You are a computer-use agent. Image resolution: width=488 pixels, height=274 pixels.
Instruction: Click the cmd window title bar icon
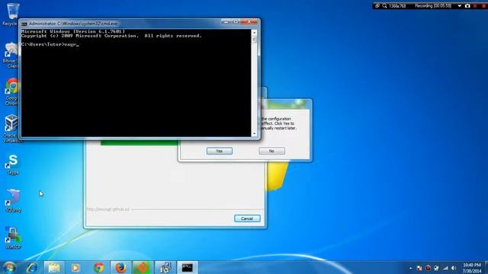point(24,24)
